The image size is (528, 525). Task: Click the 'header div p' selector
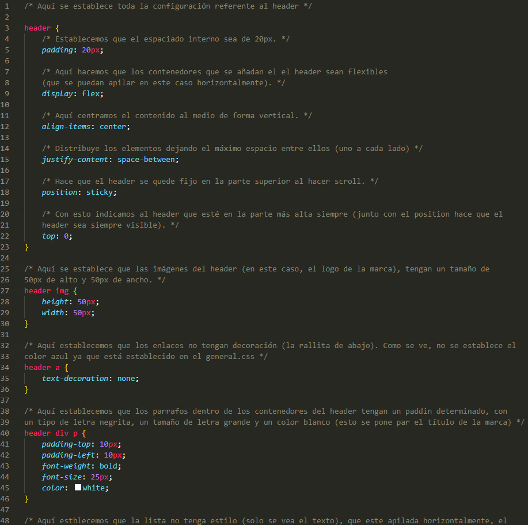click(x=51, y=433)
